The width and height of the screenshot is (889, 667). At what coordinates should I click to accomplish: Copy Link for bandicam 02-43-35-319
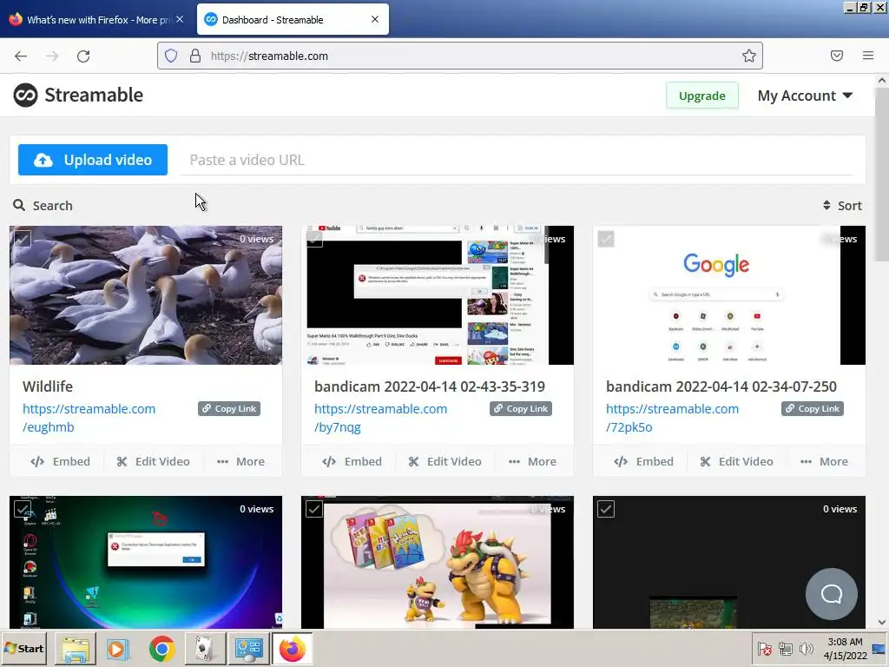click(521, 408)
